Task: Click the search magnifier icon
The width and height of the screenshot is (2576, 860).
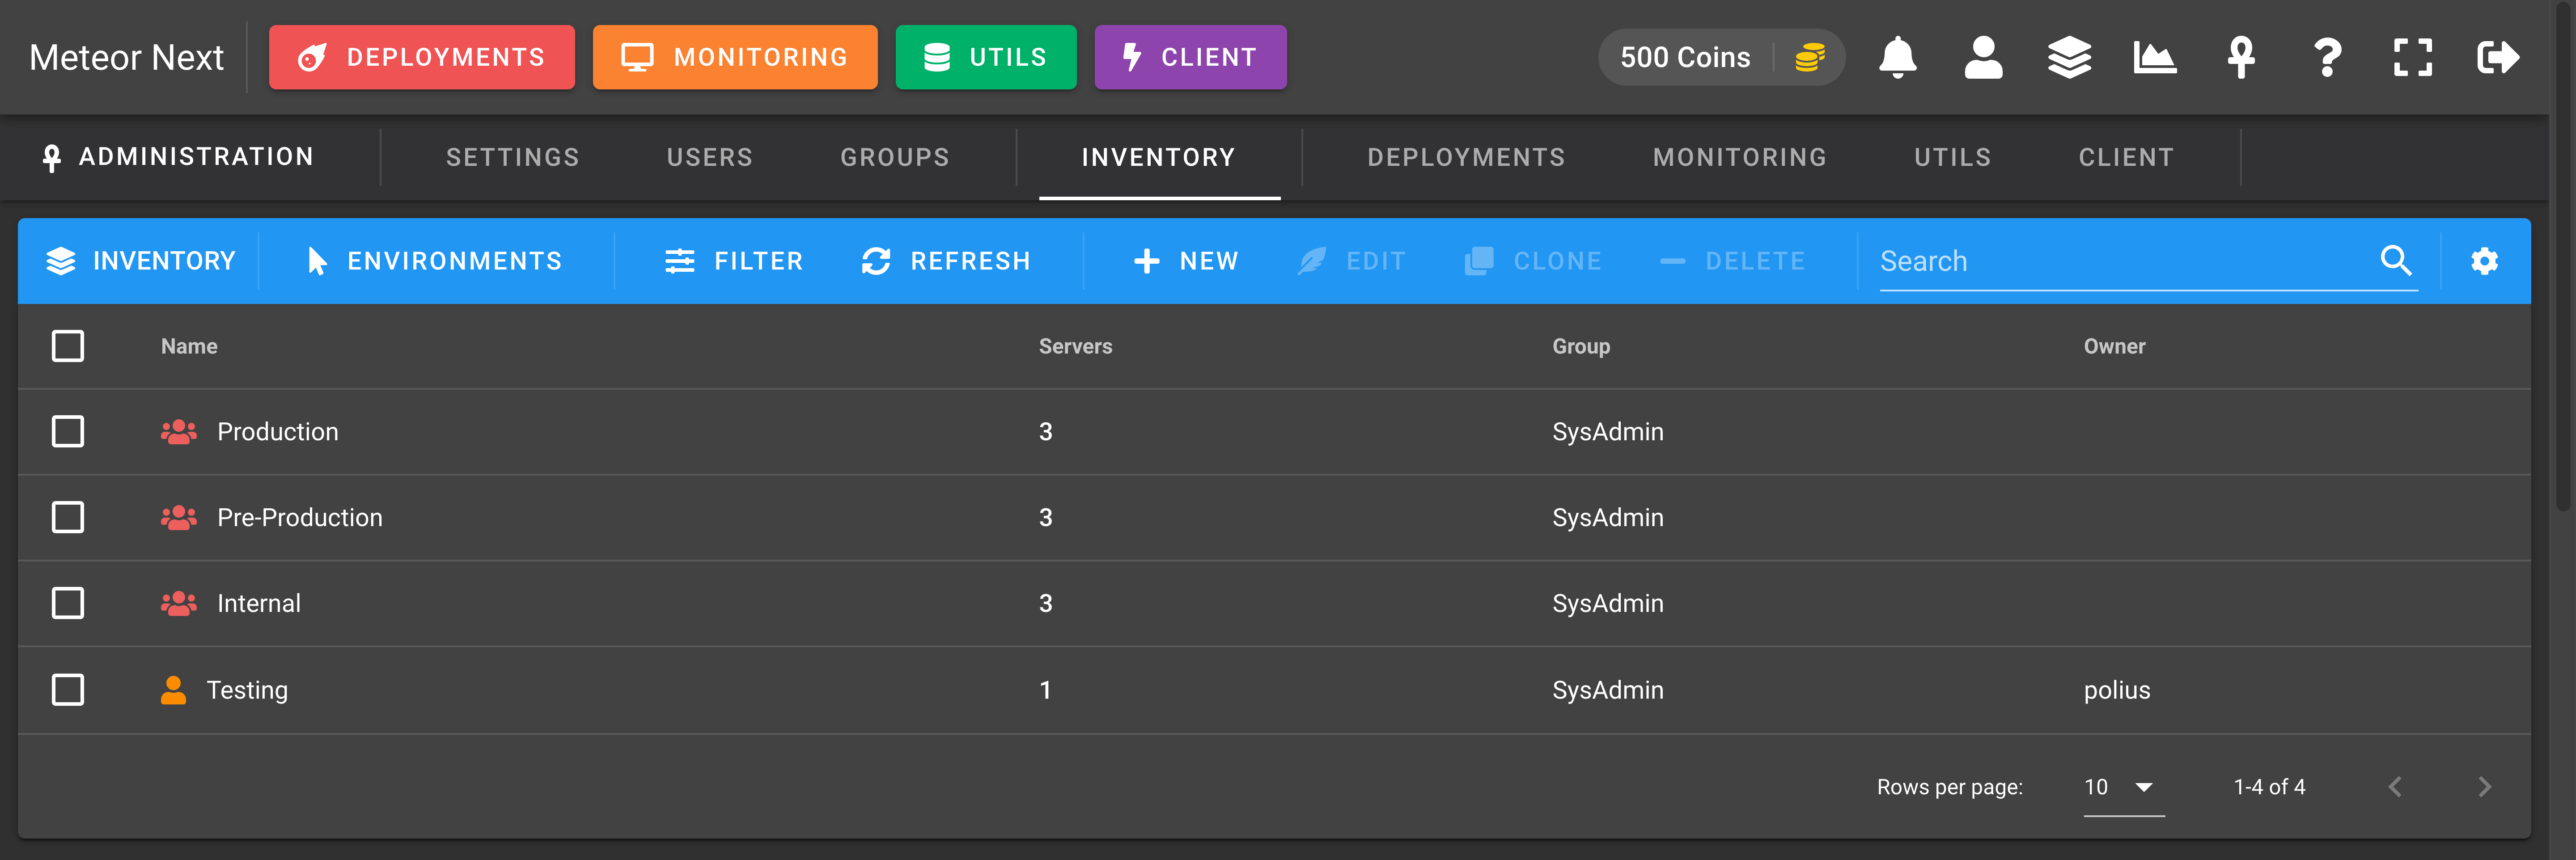Action: point(2396,260)
